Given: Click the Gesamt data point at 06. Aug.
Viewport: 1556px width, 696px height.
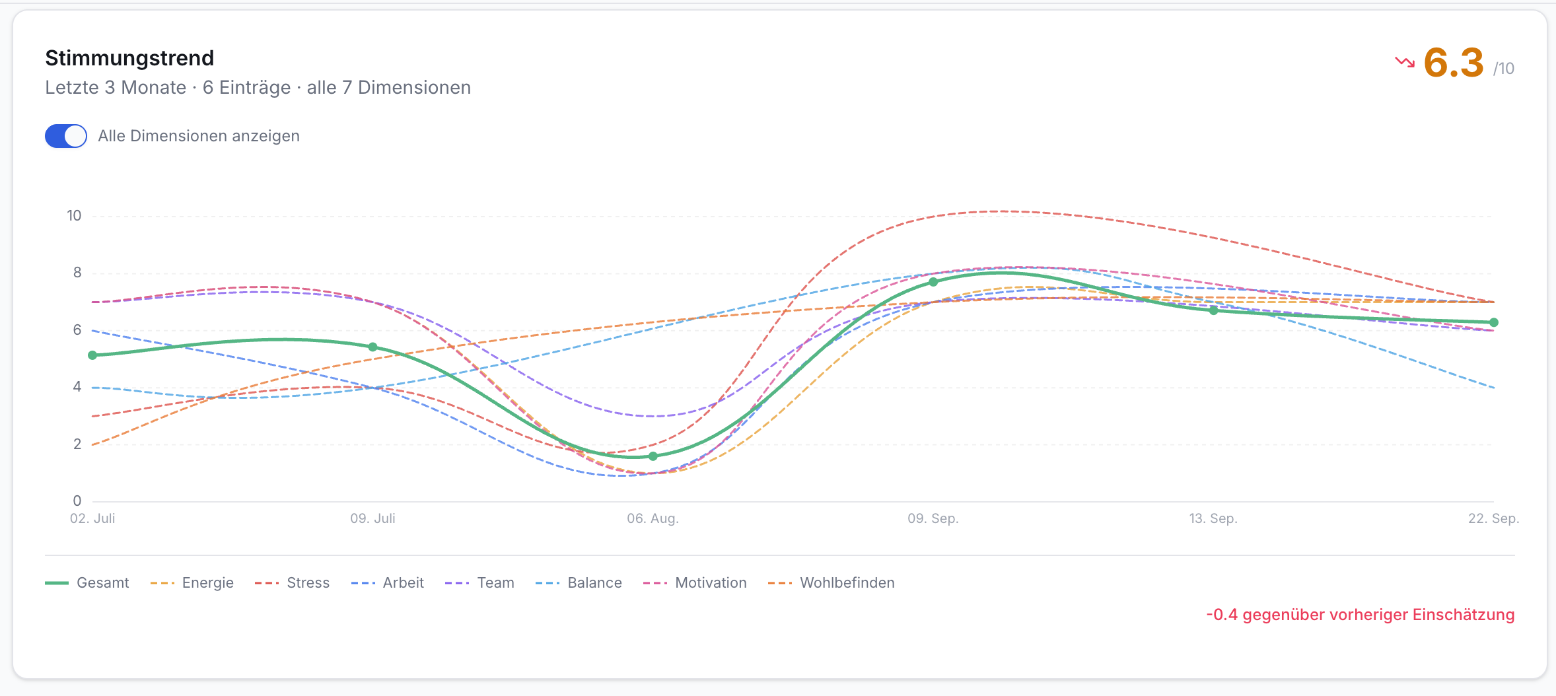Looking at the screenshot, I should coord(653,456).
